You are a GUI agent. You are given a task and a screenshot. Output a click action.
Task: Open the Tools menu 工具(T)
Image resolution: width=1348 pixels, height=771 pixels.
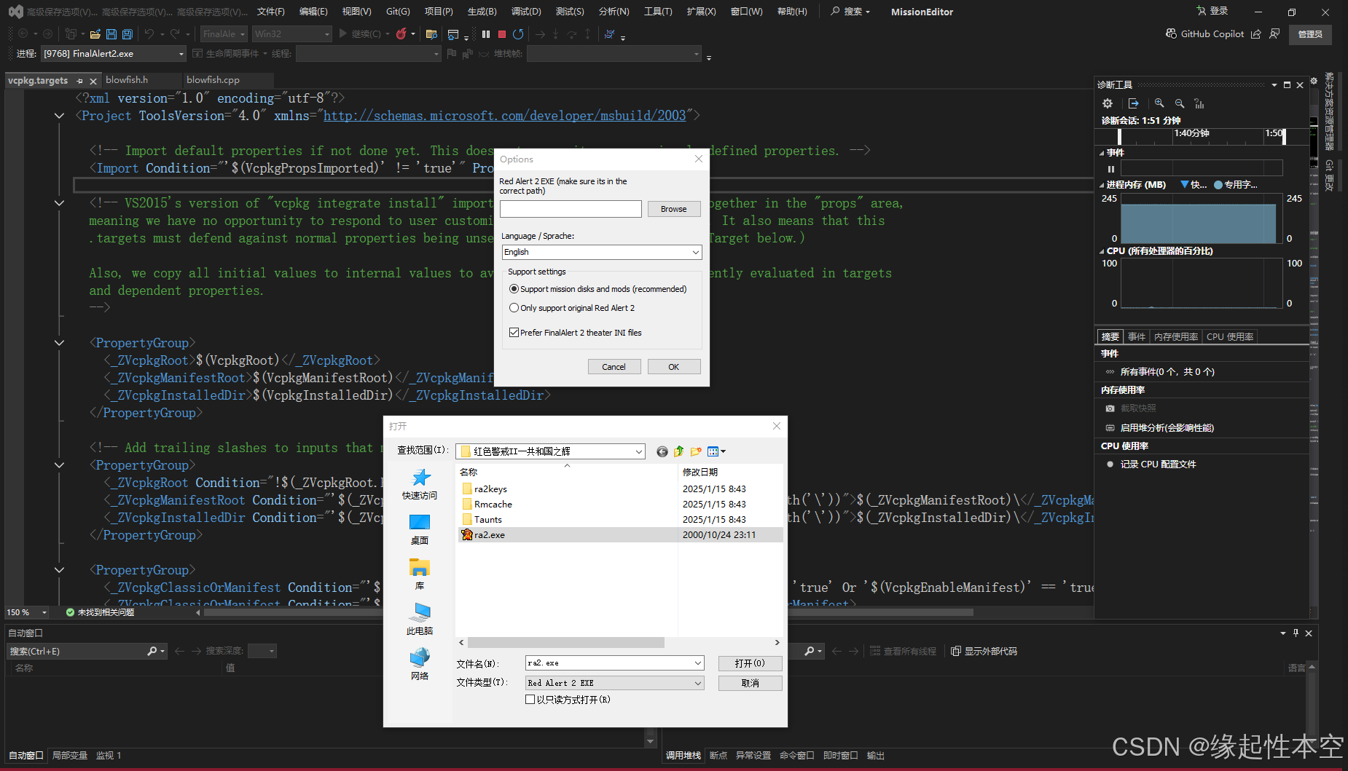(x=658, y=12)
